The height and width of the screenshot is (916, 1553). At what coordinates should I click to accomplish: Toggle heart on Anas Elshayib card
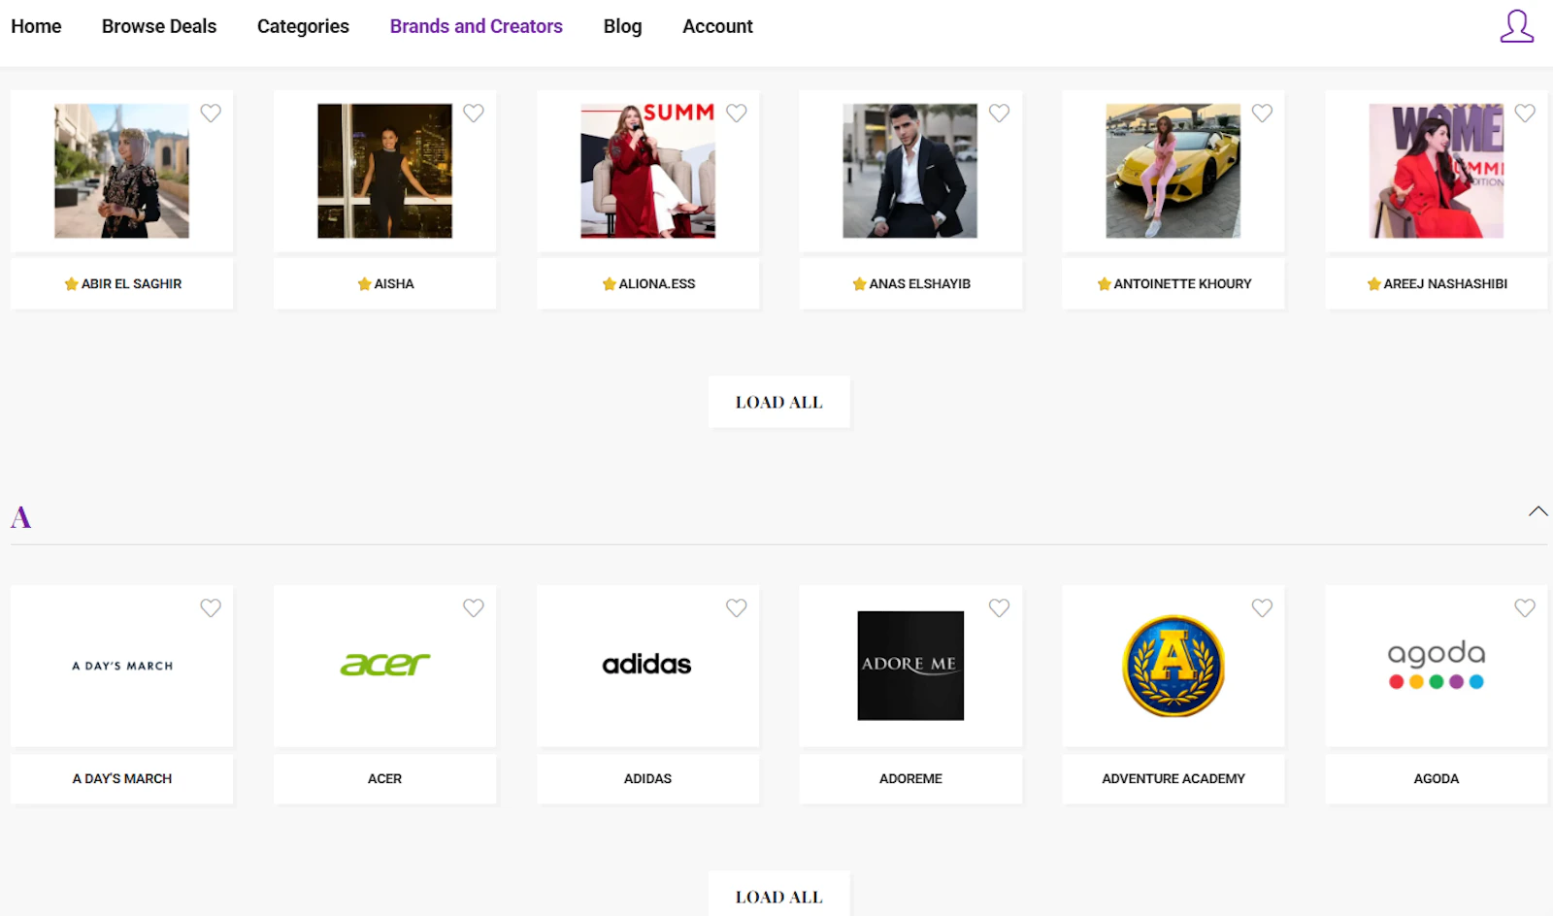[999, 114]
